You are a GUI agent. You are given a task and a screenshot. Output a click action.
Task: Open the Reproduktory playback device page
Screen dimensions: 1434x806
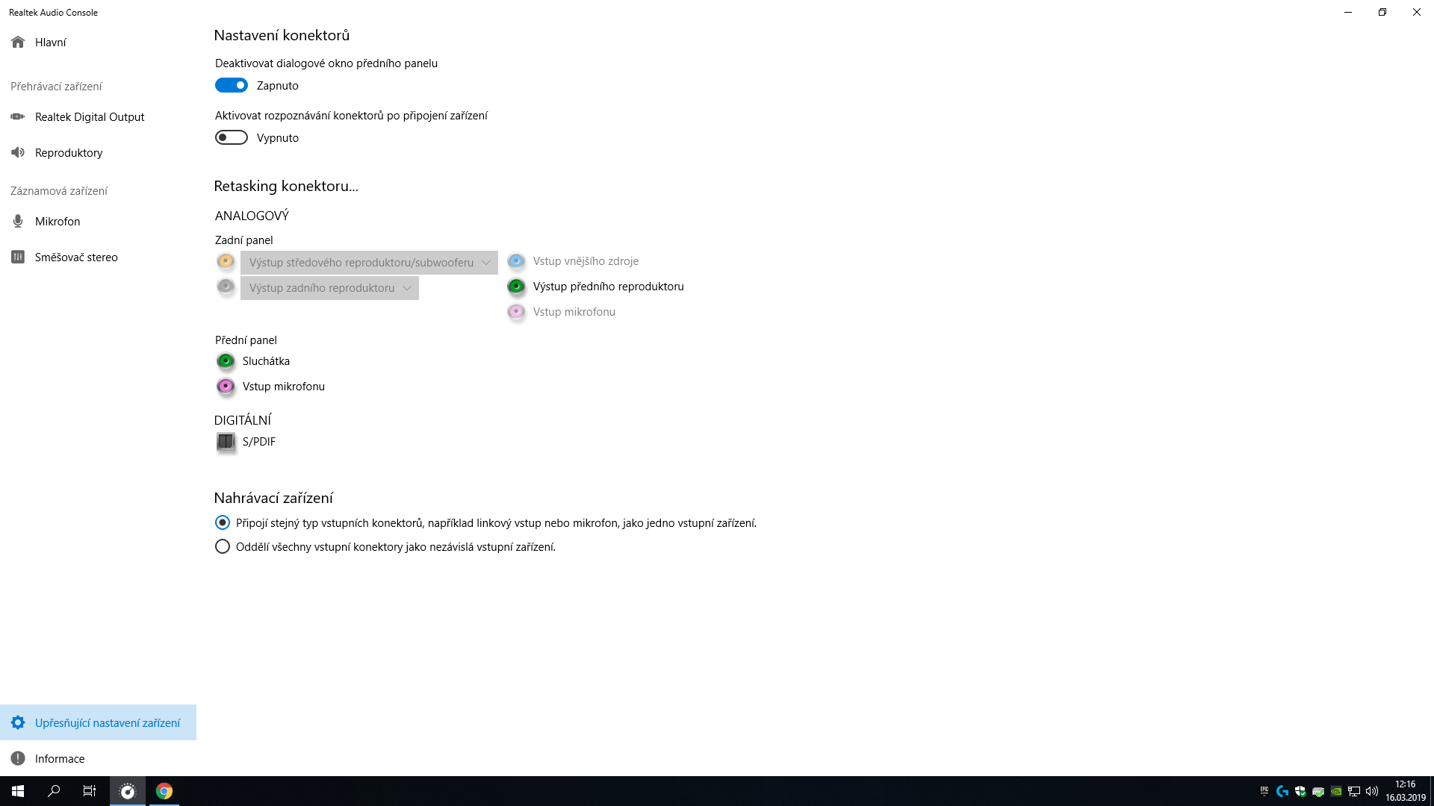click(x=69, y=153)
